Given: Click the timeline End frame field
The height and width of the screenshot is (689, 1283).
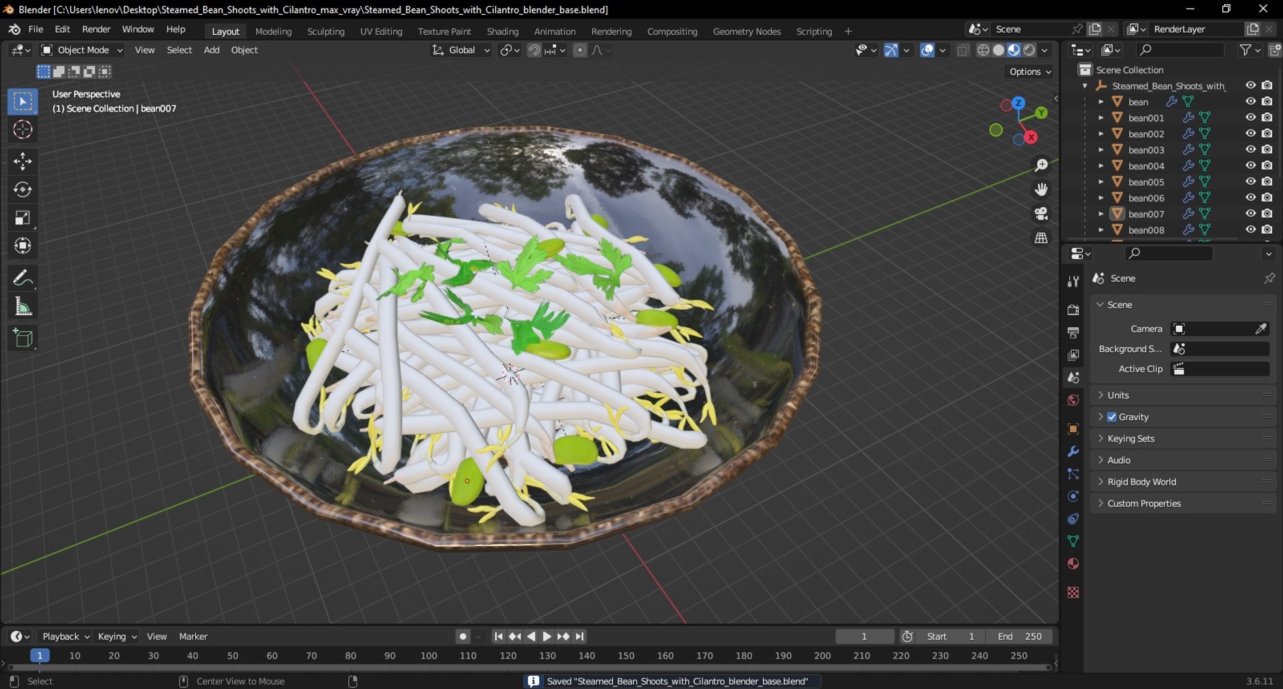Looking at the screenshot, I should coord(1020,637).
